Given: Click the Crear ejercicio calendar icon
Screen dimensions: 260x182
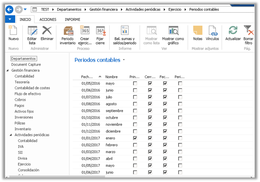Looking at the screenshot, I should point(85,31).
